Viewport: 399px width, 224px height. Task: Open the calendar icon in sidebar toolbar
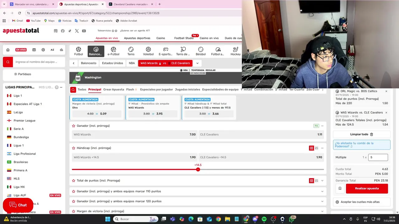34,50
